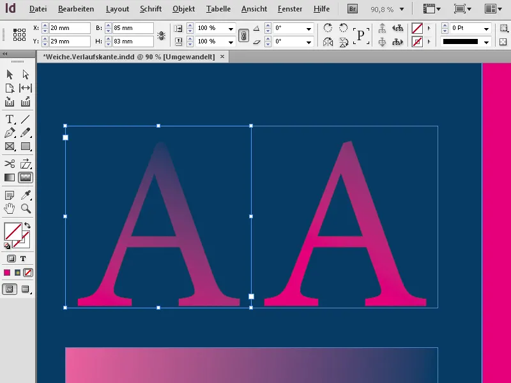Apply None to the fill
The height and width of the screenshot is (383, 511).
click(x=27, y=273)
